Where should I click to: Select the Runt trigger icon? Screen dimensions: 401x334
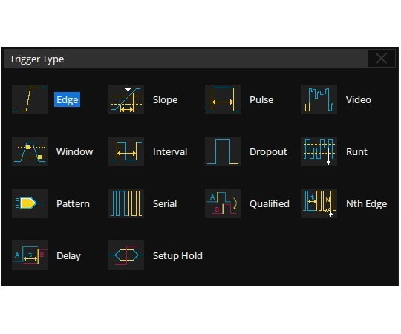[x=319, y=151]
